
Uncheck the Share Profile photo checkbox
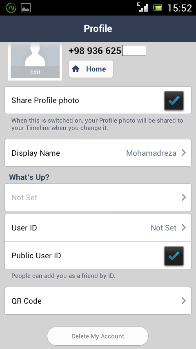[x=174, y=101]
